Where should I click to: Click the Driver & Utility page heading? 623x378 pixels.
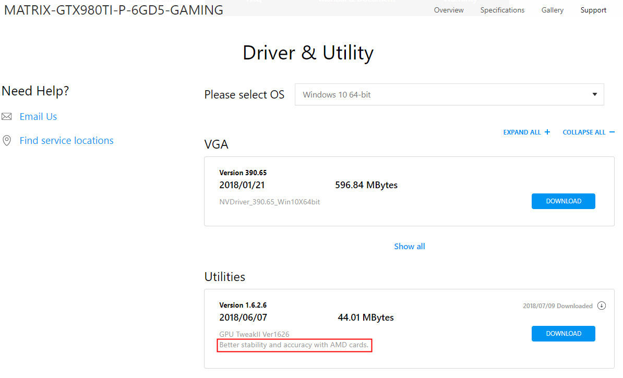[308, 53]
